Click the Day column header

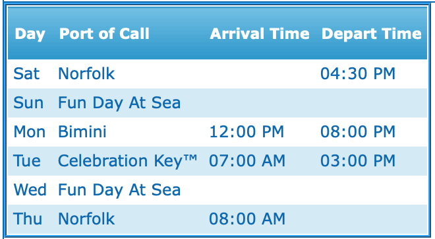click(x=30, y=34)
